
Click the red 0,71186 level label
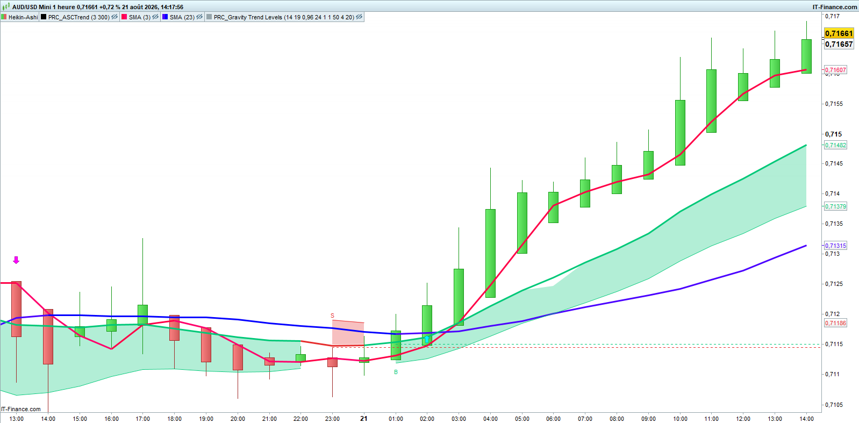pos(836,323)
